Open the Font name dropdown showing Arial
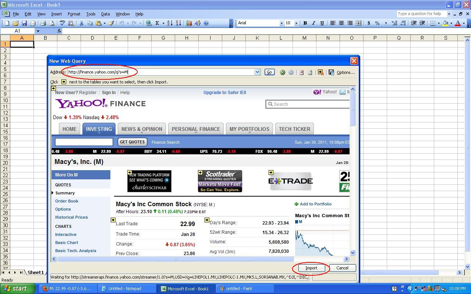Screen dimensions: 471x294 [281, 23]
